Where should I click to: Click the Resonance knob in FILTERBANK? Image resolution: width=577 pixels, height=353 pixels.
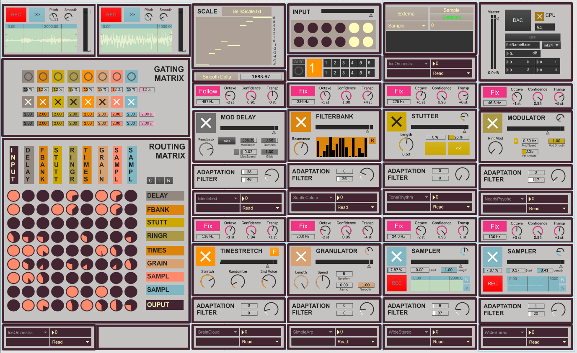coord(301,148)
